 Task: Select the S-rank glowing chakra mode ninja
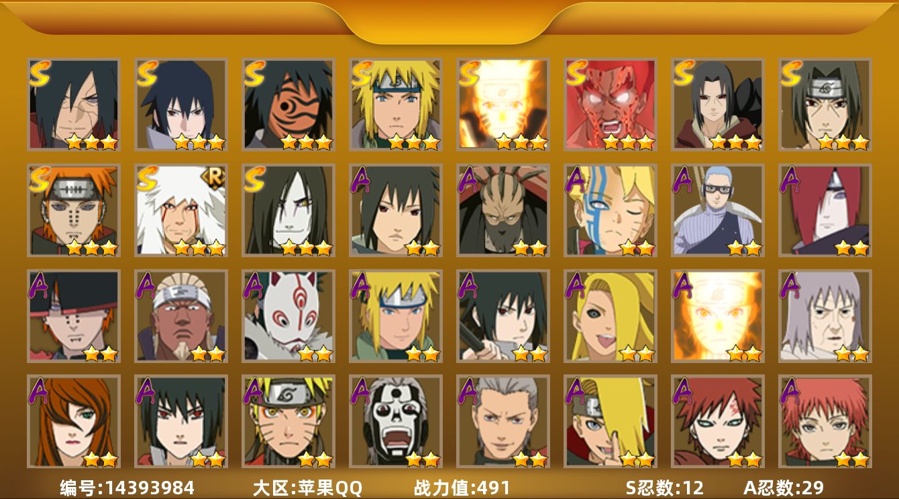point(503,104)
